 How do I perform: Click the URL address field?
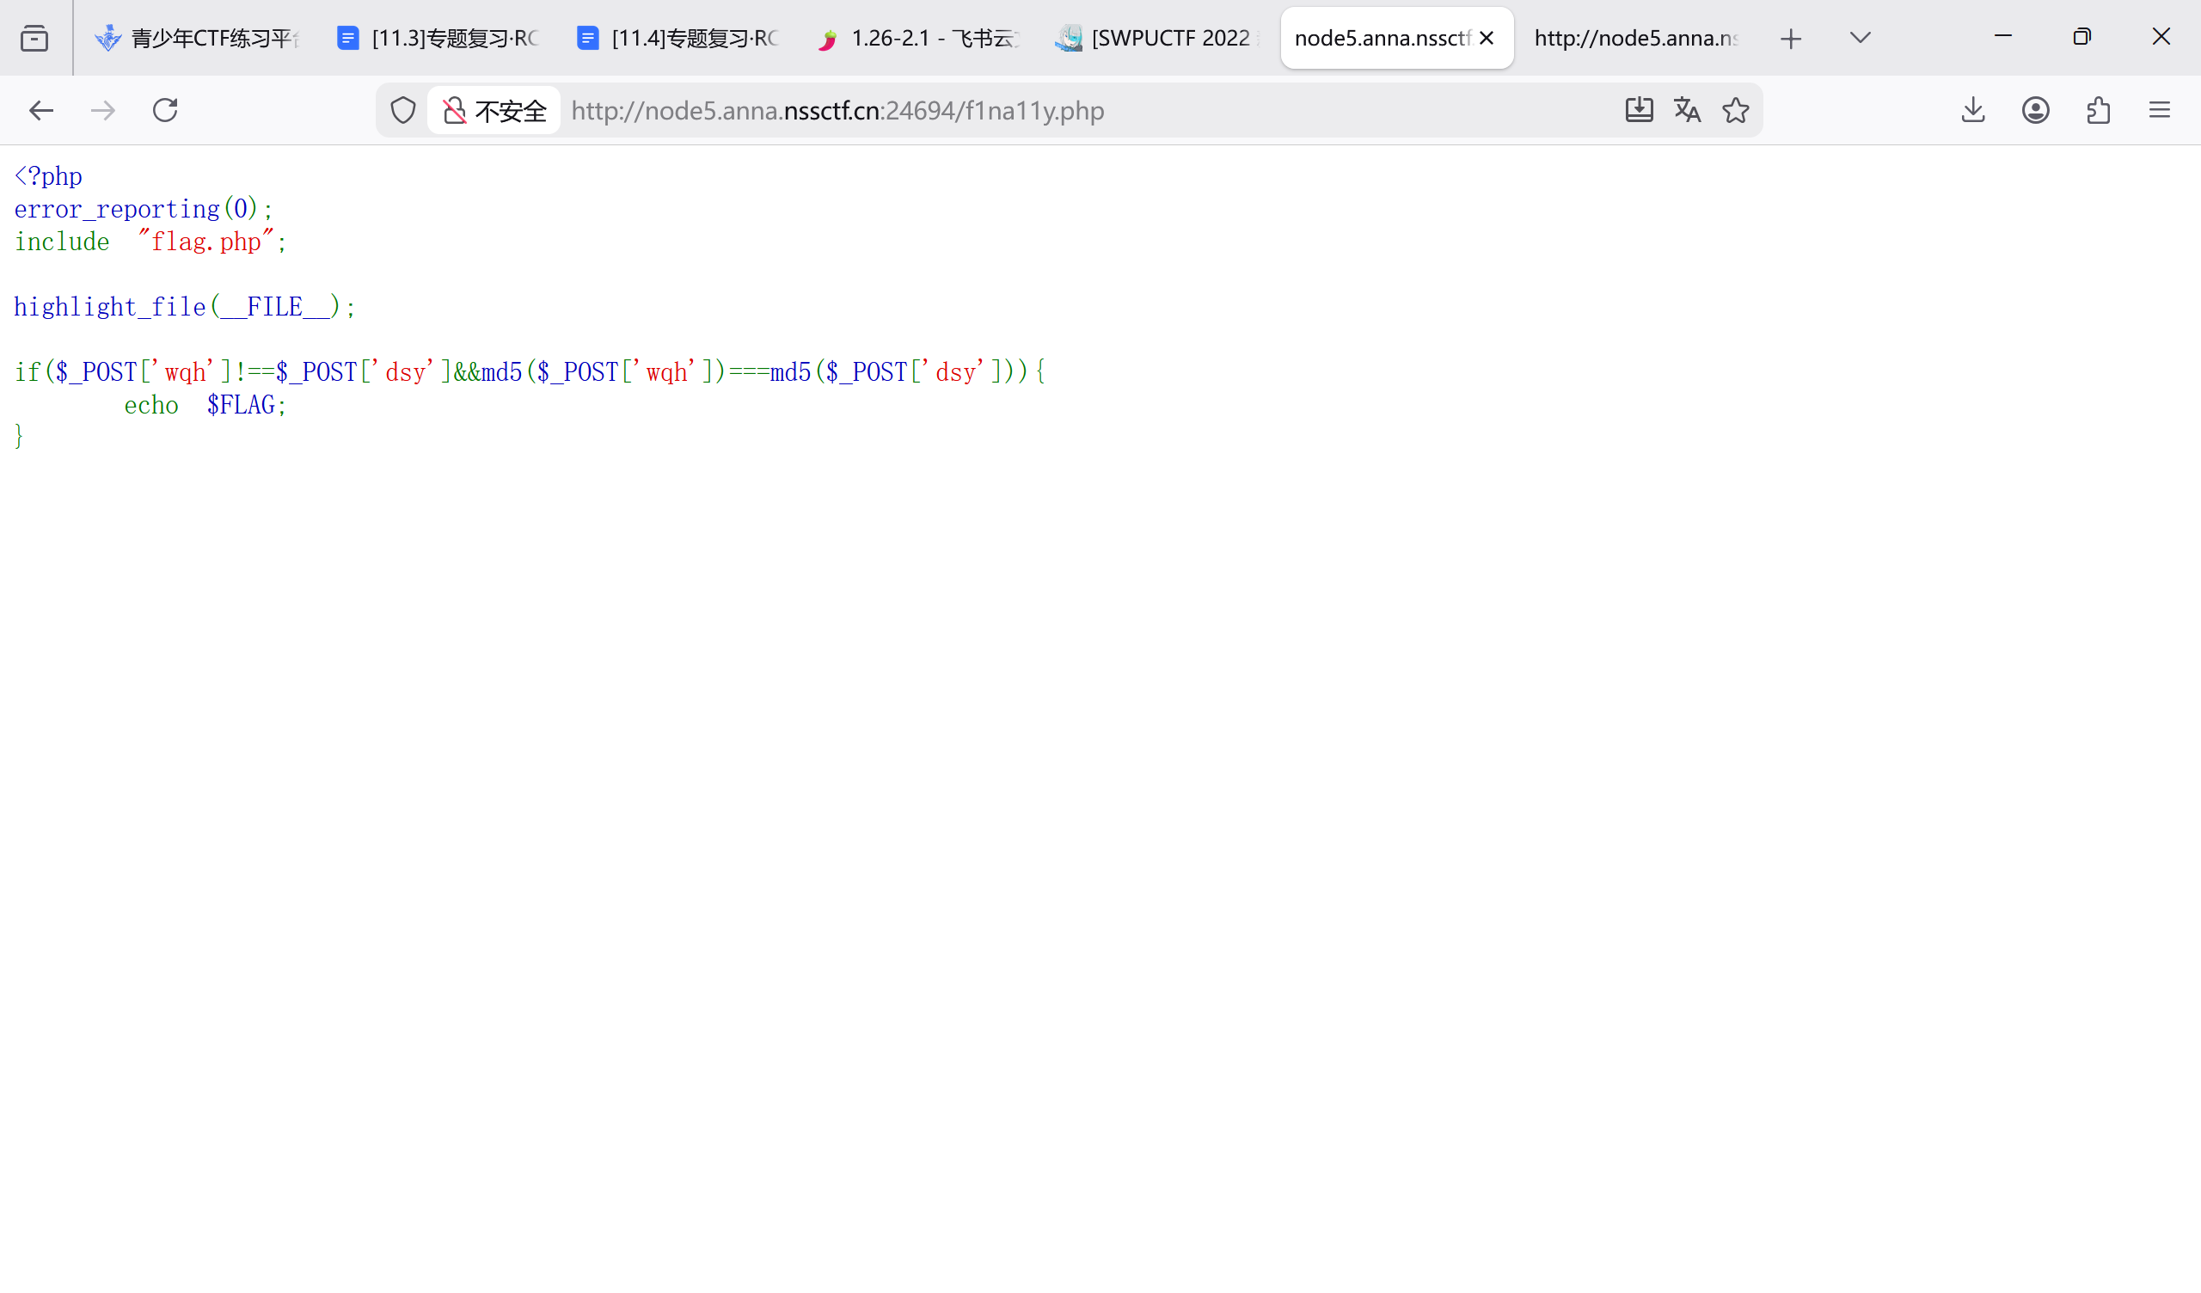[1048, 111]
